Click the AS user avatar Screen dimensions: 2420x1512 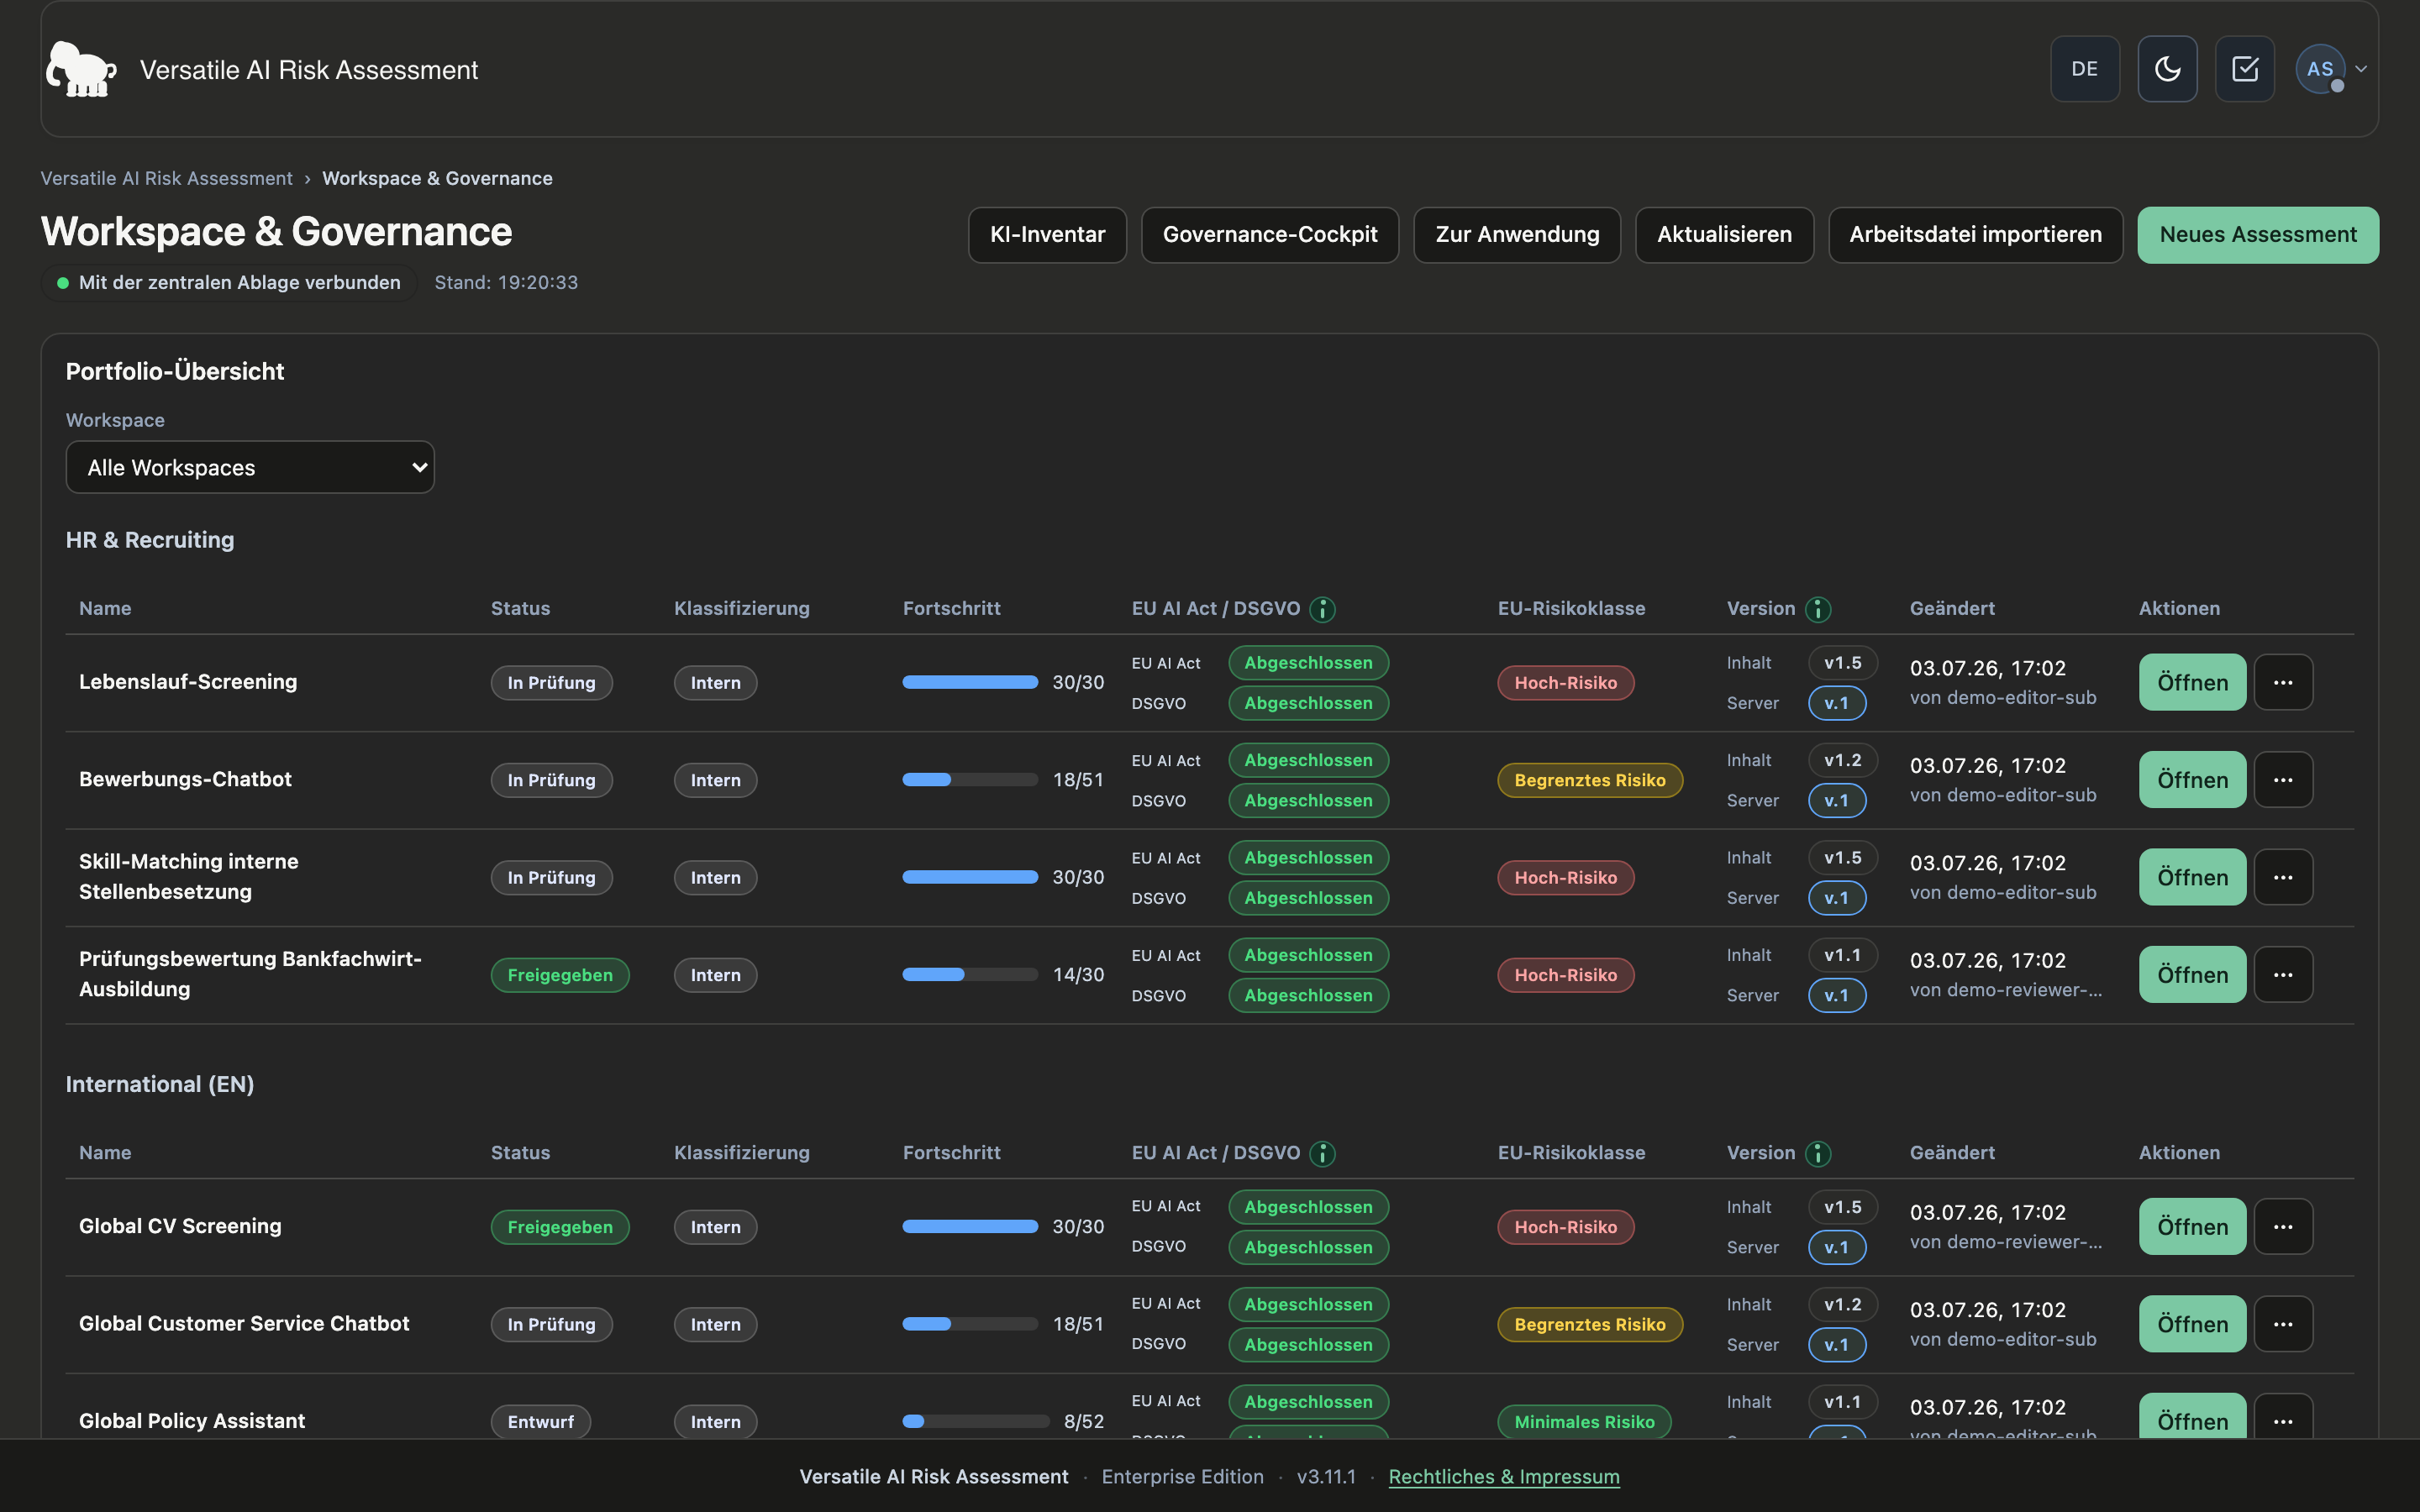[x=2320, y=69]
